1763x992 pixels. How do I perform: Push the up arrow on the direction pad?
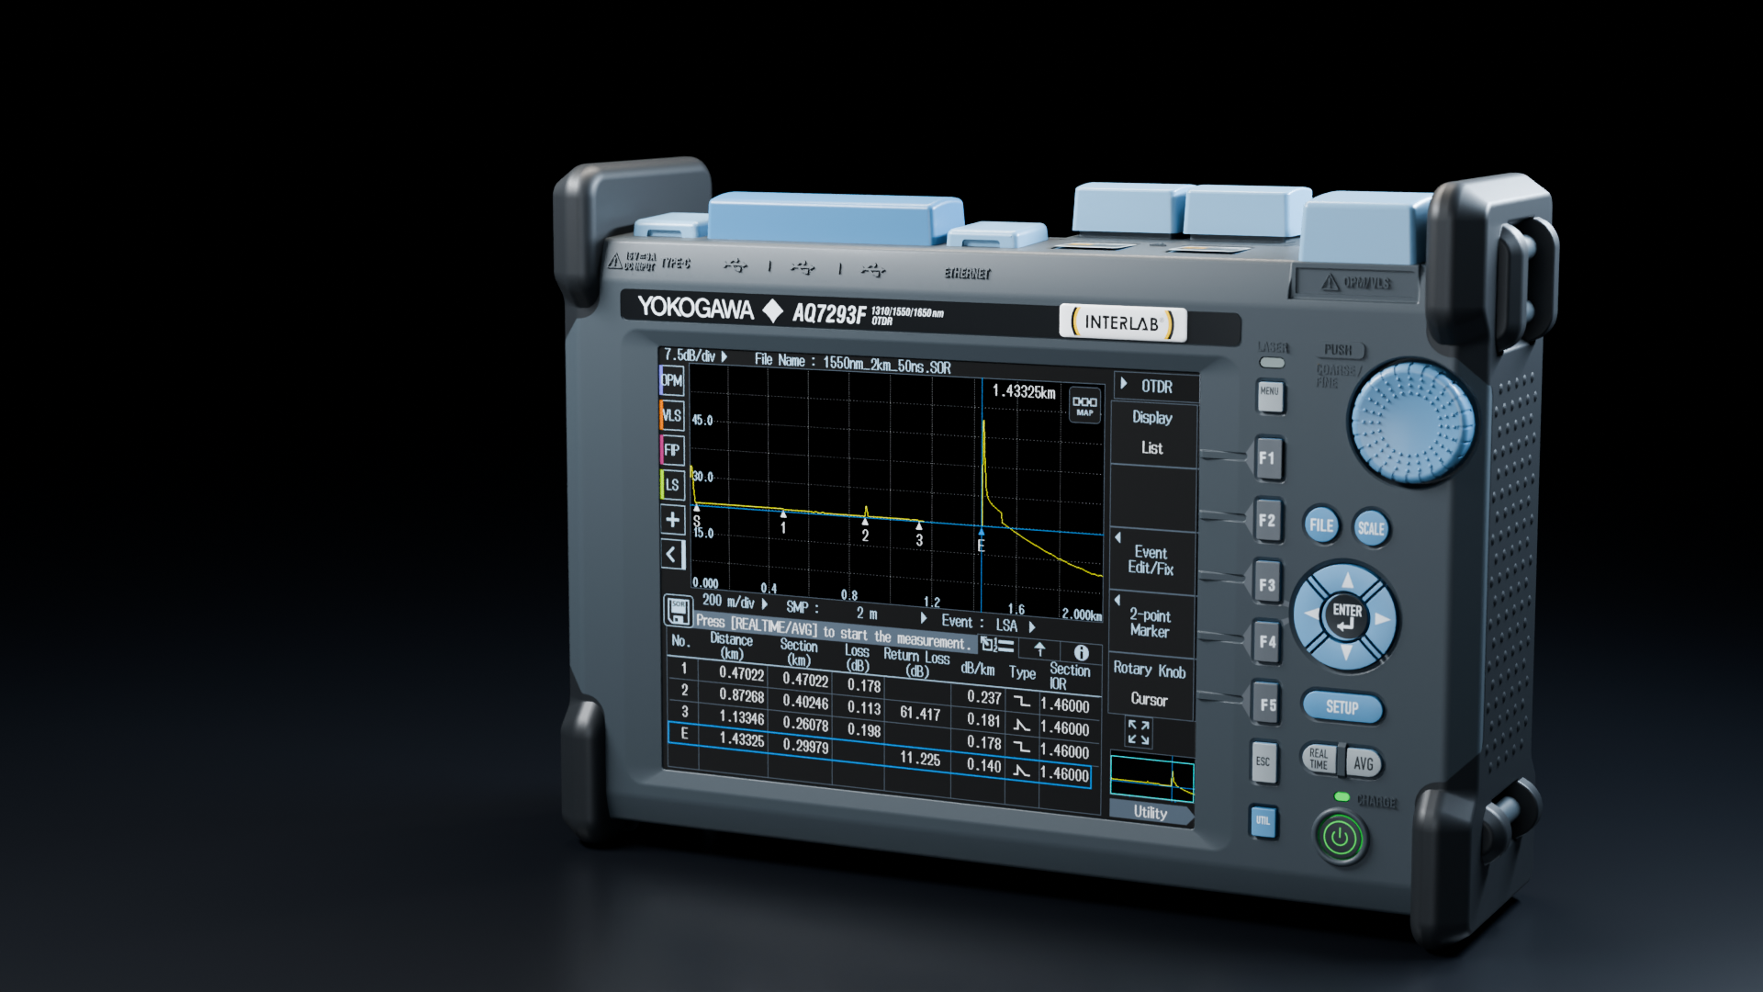coord(1347,580)
